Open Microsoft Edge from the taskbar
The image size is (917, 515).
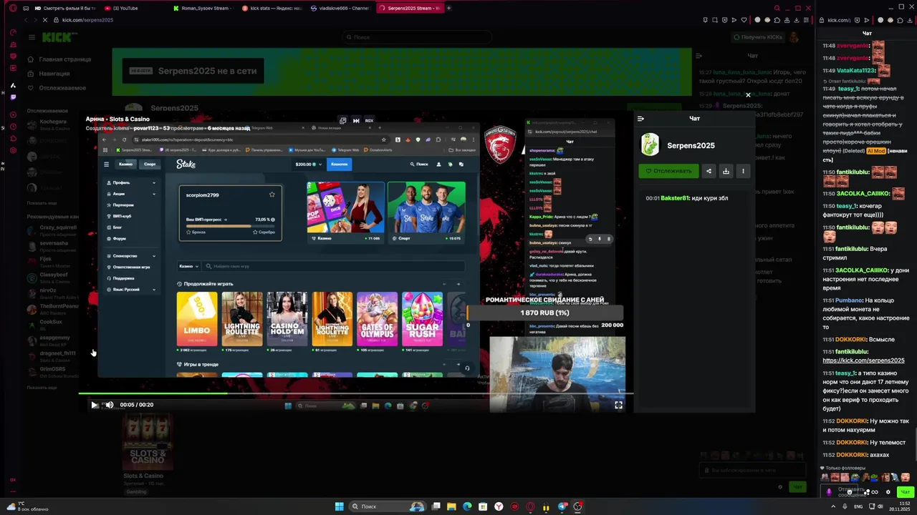click(x=467, y=506)
